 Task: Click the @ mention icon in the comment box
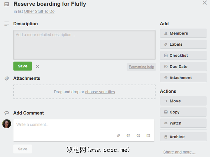[128, 135]
